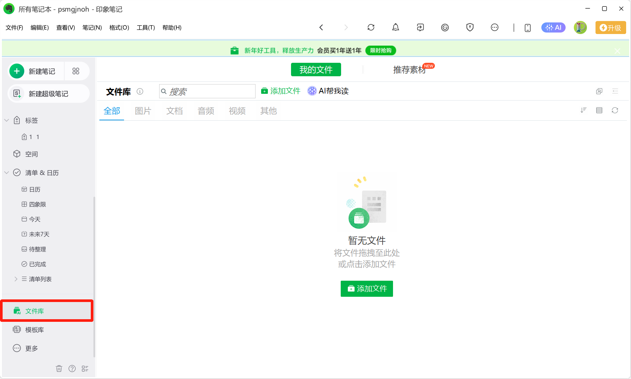Open the 未来7天 list
This screenshot has width=631, height=379.
tap(39, 234)
